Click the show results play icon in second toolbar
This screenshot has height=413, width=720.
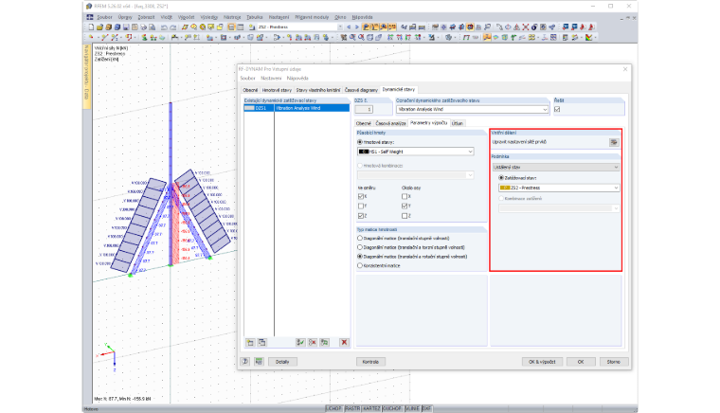point(277,38)
